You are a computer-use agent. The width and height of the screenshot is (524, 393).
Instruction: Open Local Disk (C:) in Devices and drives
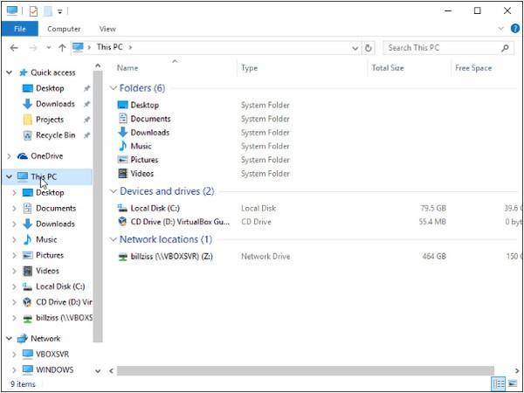click(155, 208)
